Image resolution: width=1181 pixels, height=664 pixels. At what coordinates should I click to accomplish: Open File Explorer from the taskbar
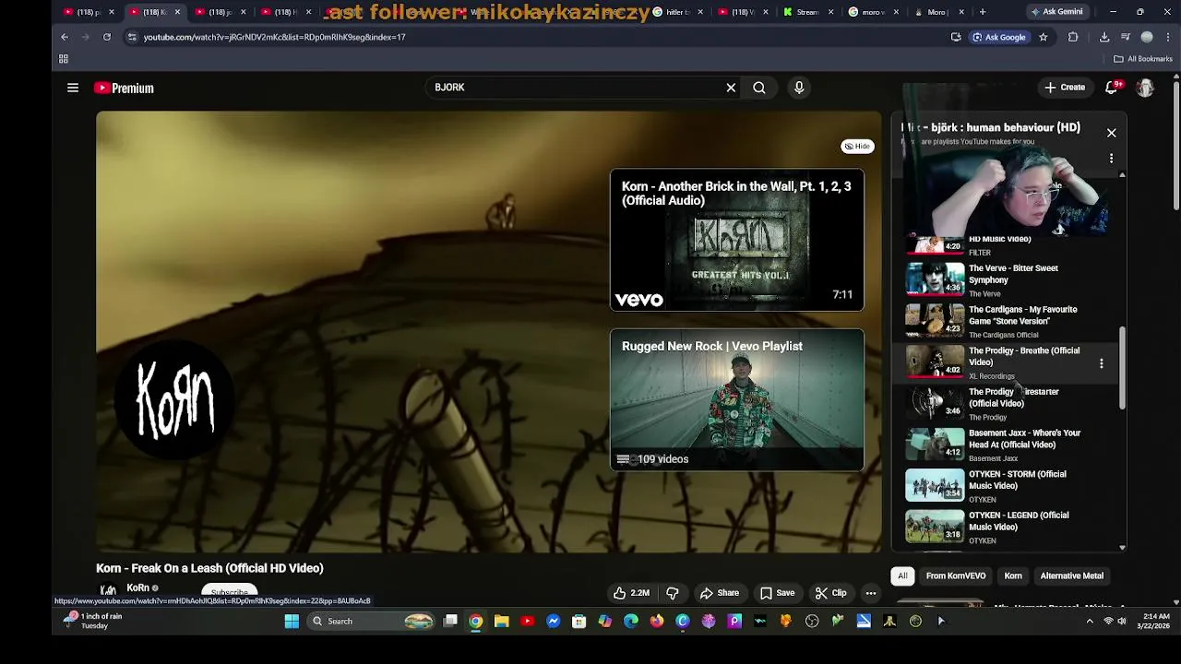pyautogui.click(x=501, y=622)
